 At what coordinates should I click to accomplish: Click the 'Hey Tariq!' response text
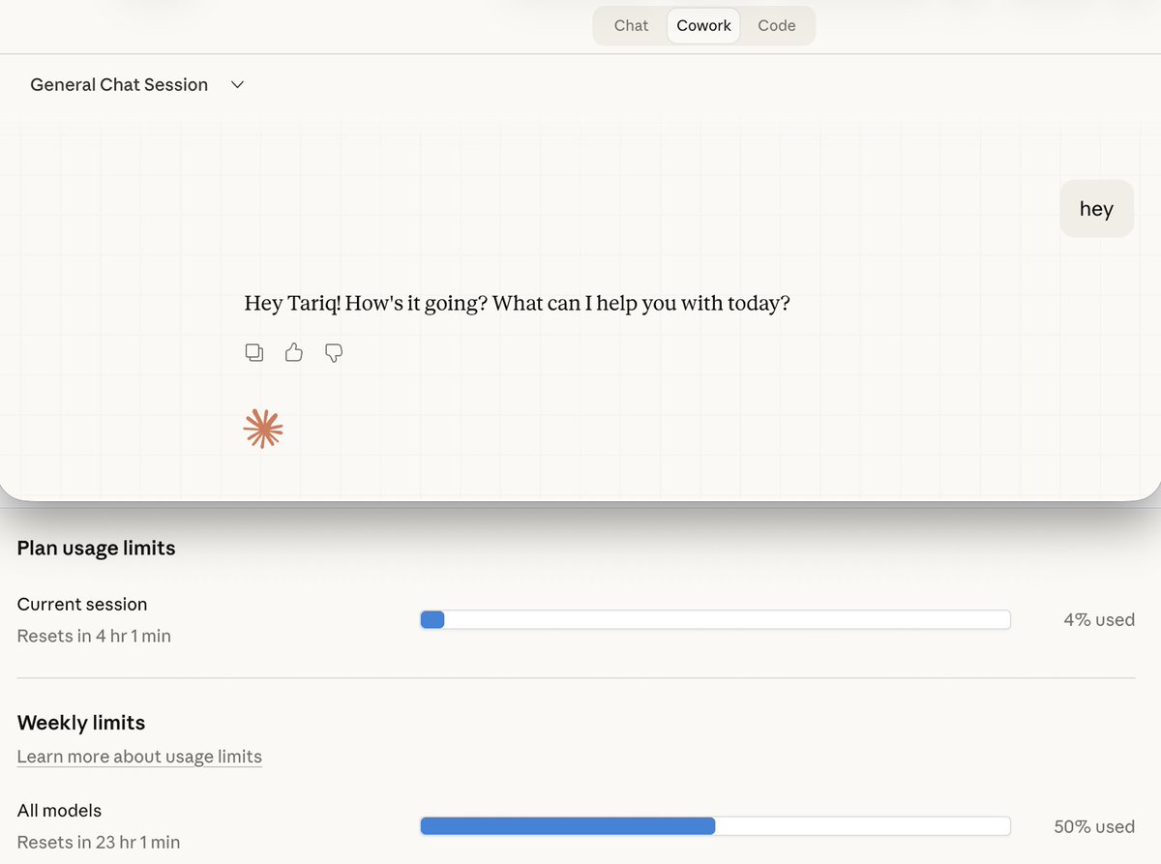click(517, 304)
